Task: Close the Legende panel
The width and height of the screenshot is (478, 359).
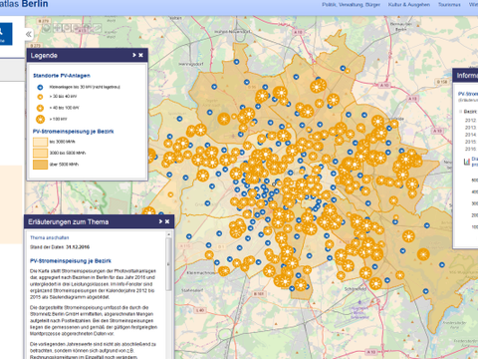Action: [140, 55]
